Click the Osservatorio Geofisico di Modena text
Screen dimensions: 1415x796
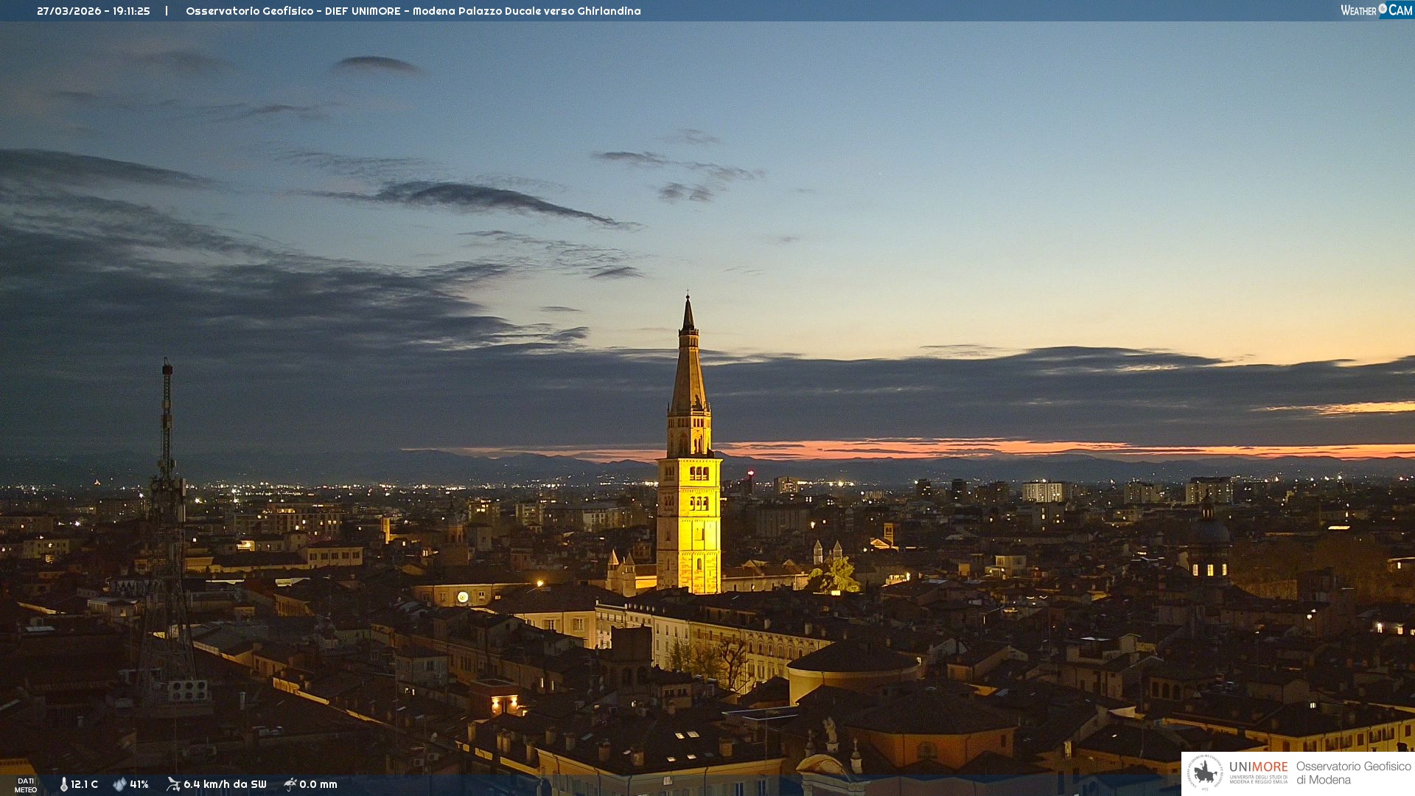(x=1353, y=772)
